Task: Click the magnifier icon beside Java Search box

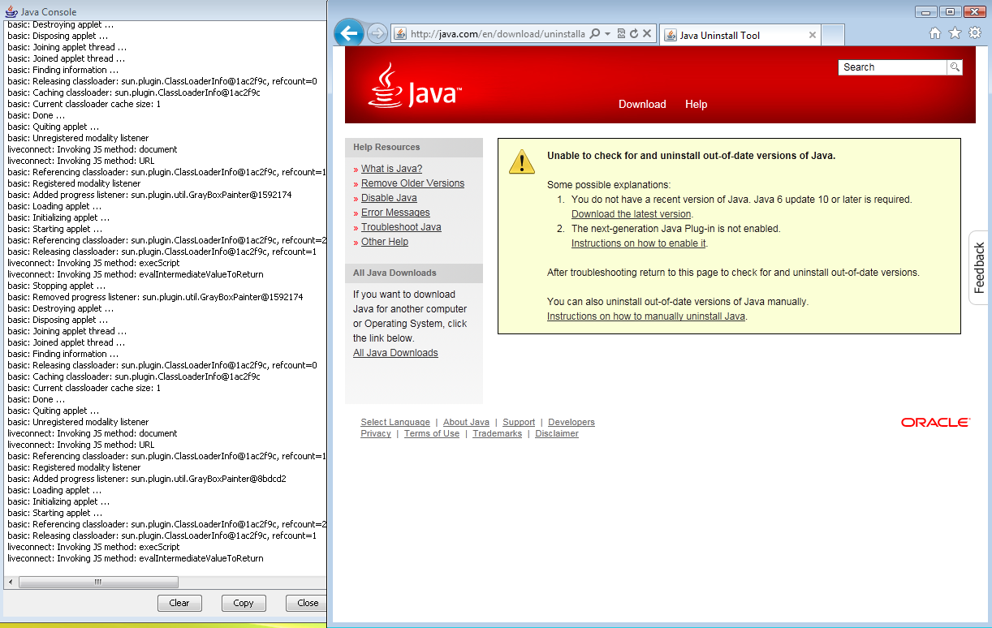Action: [x=955, y=67]
